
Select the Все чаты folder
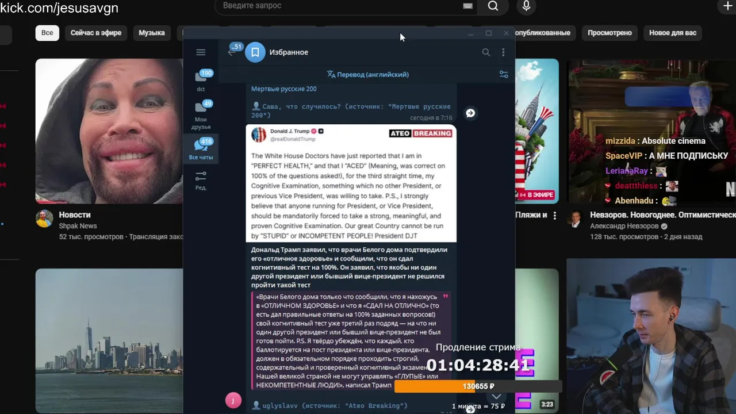click(201, 149)
